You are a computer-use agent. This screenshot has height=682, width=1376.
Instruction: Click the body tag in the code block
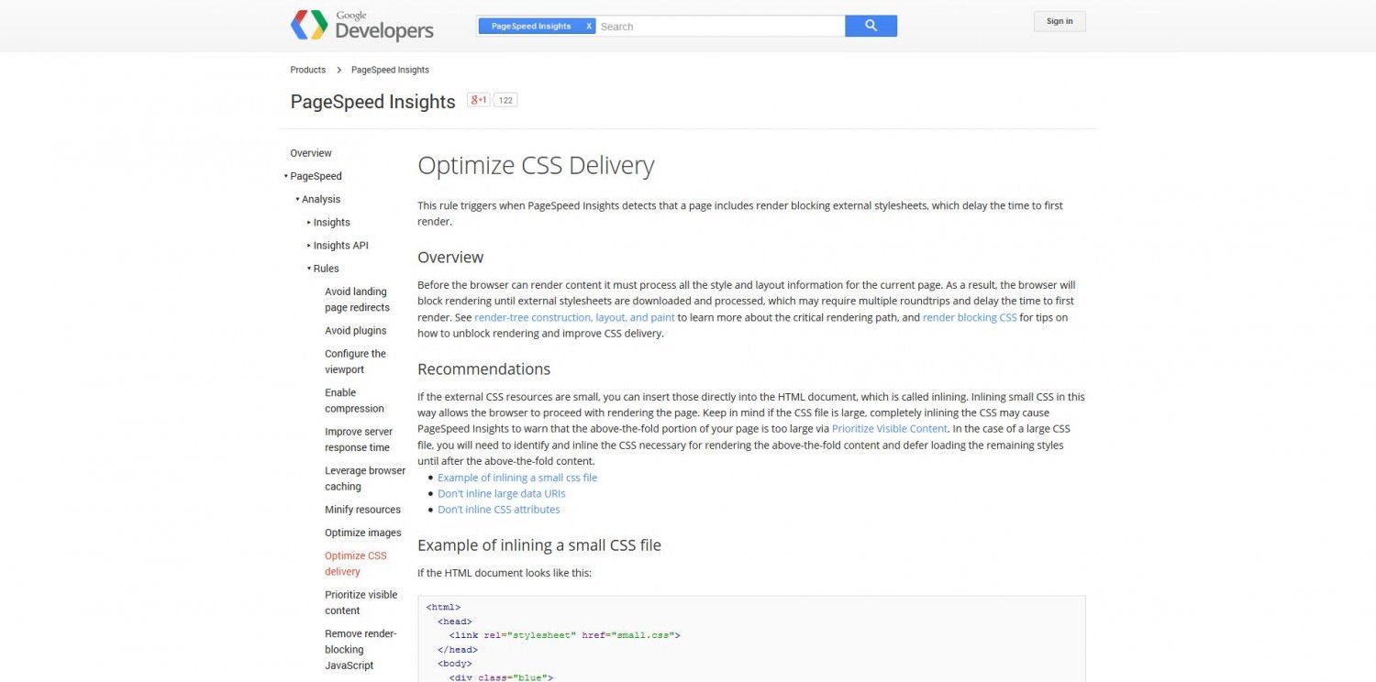455,664
